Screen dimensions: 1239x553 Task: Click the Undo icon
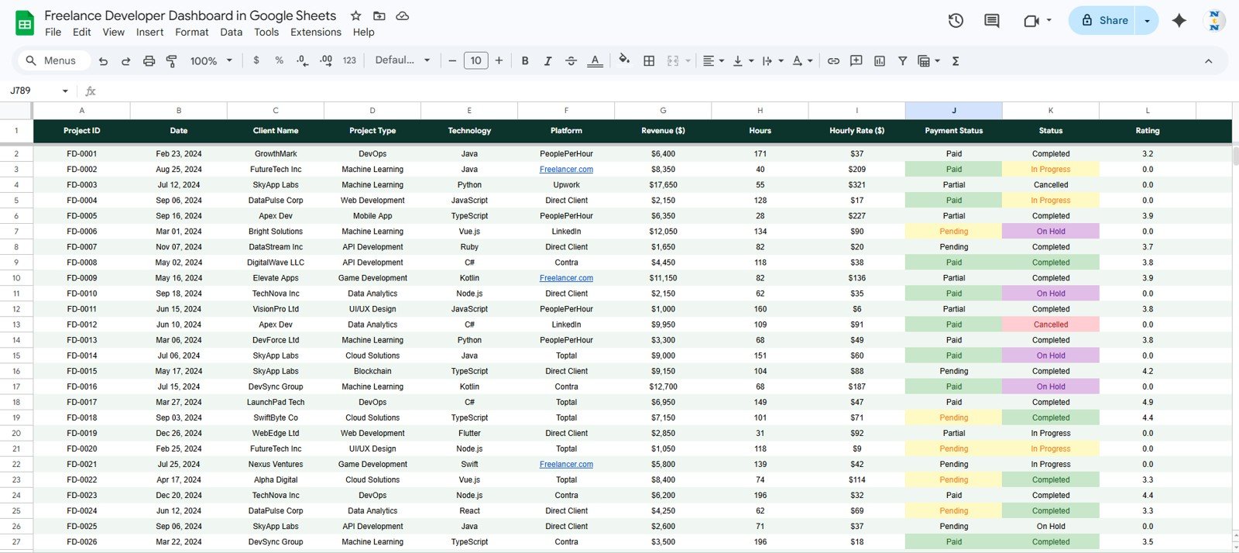click(103, 61)
